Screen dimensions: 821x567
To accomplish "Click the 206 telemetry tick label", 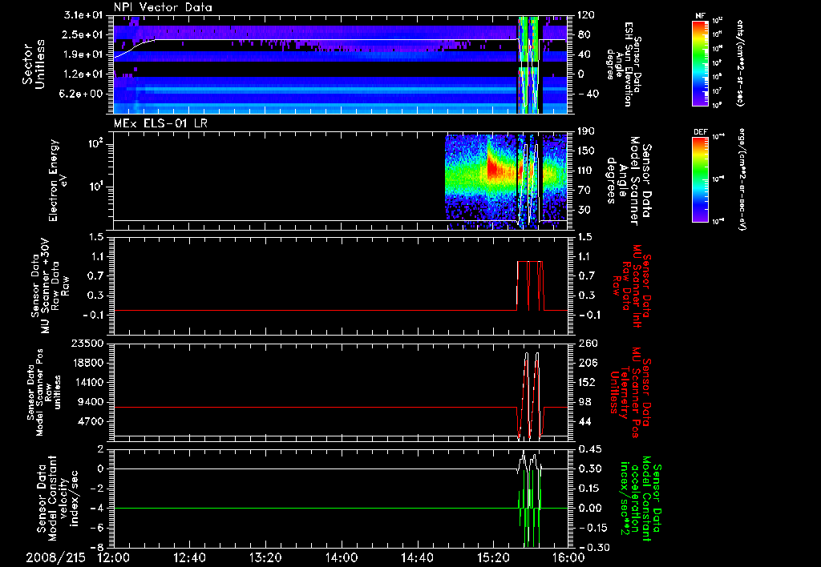I will (588, 363).
